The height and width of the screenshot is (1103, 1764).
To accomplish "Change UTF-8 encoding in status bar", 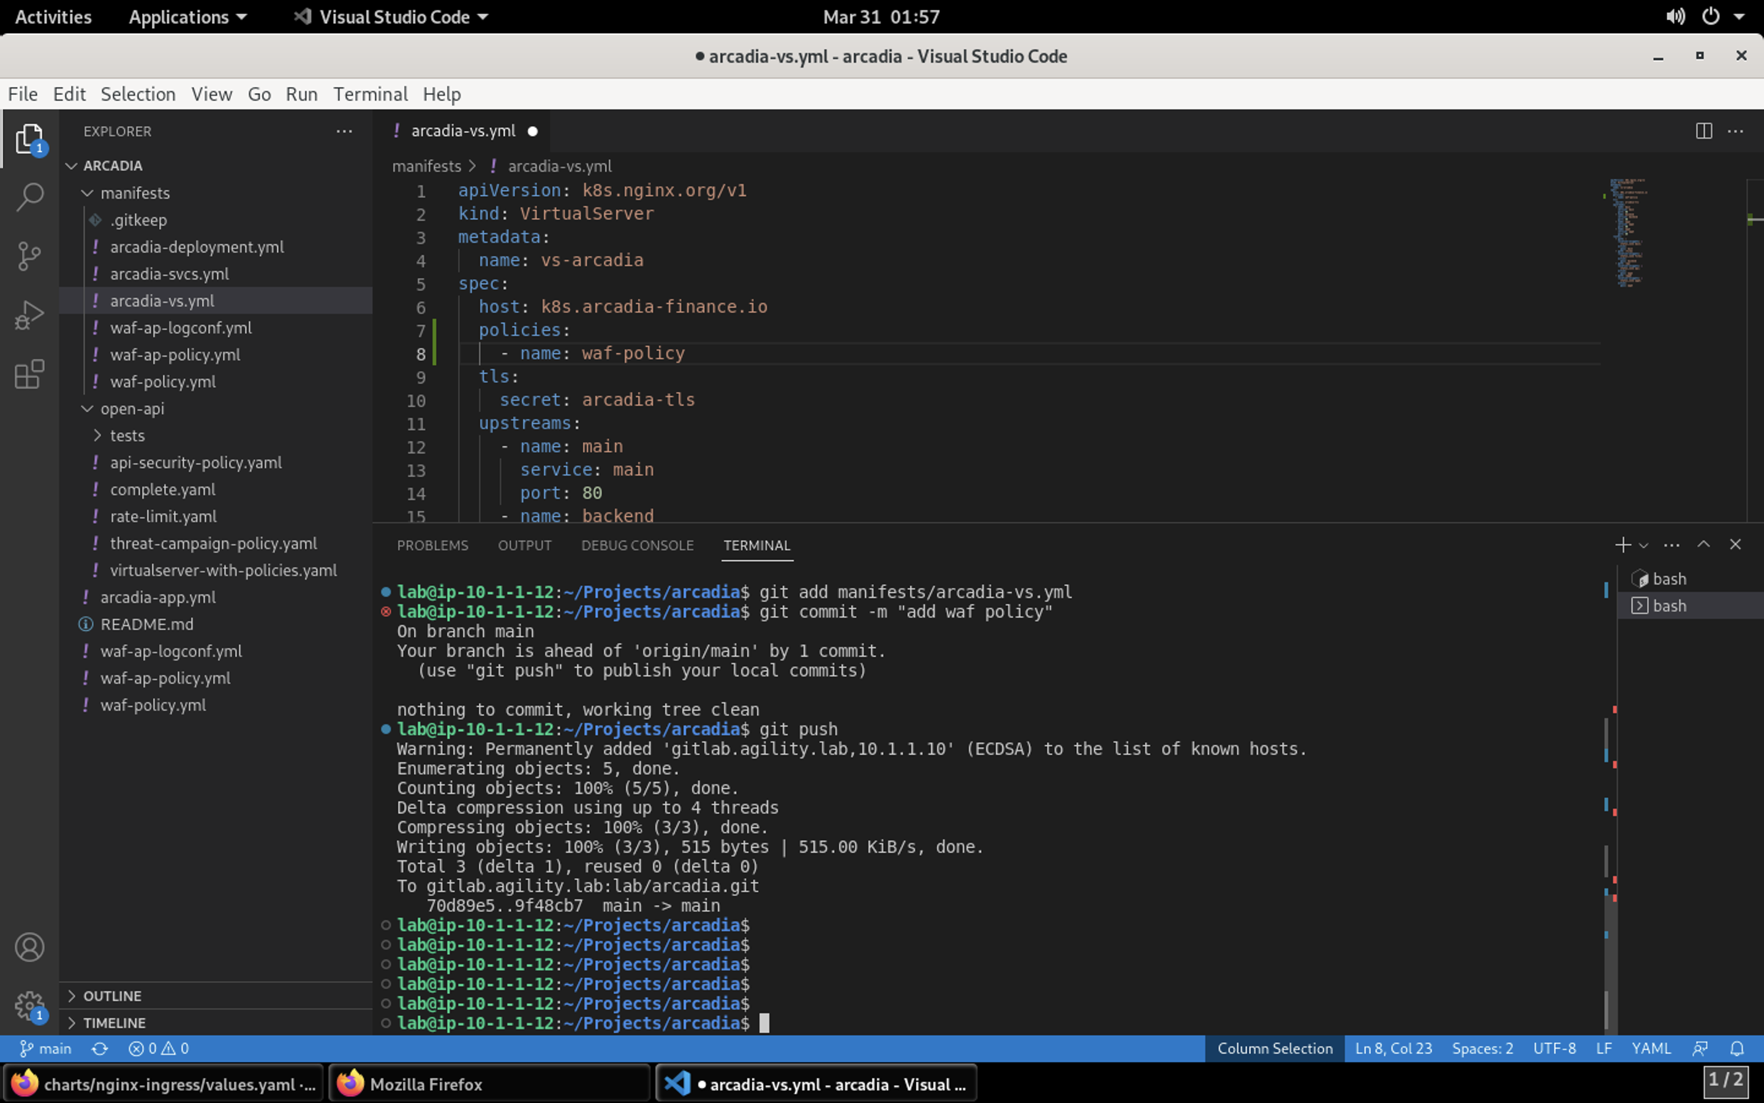I will [1554, 1048].
